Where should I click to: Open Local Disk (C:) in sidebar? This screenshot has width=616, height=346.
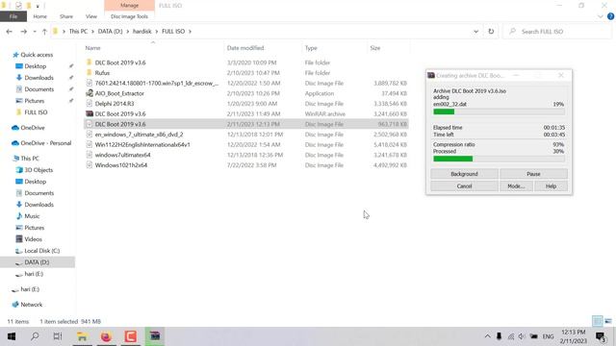click(x=42, y=251)
